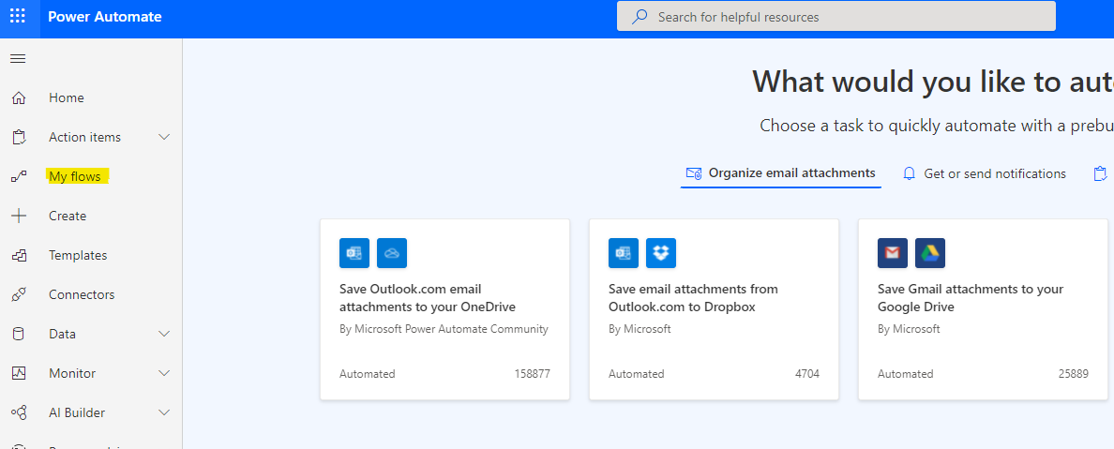Image resolution: width=1114 pixels, height=449 pixels.
Task: Go to Home in sidebar
Action: (x=66, y=98)
